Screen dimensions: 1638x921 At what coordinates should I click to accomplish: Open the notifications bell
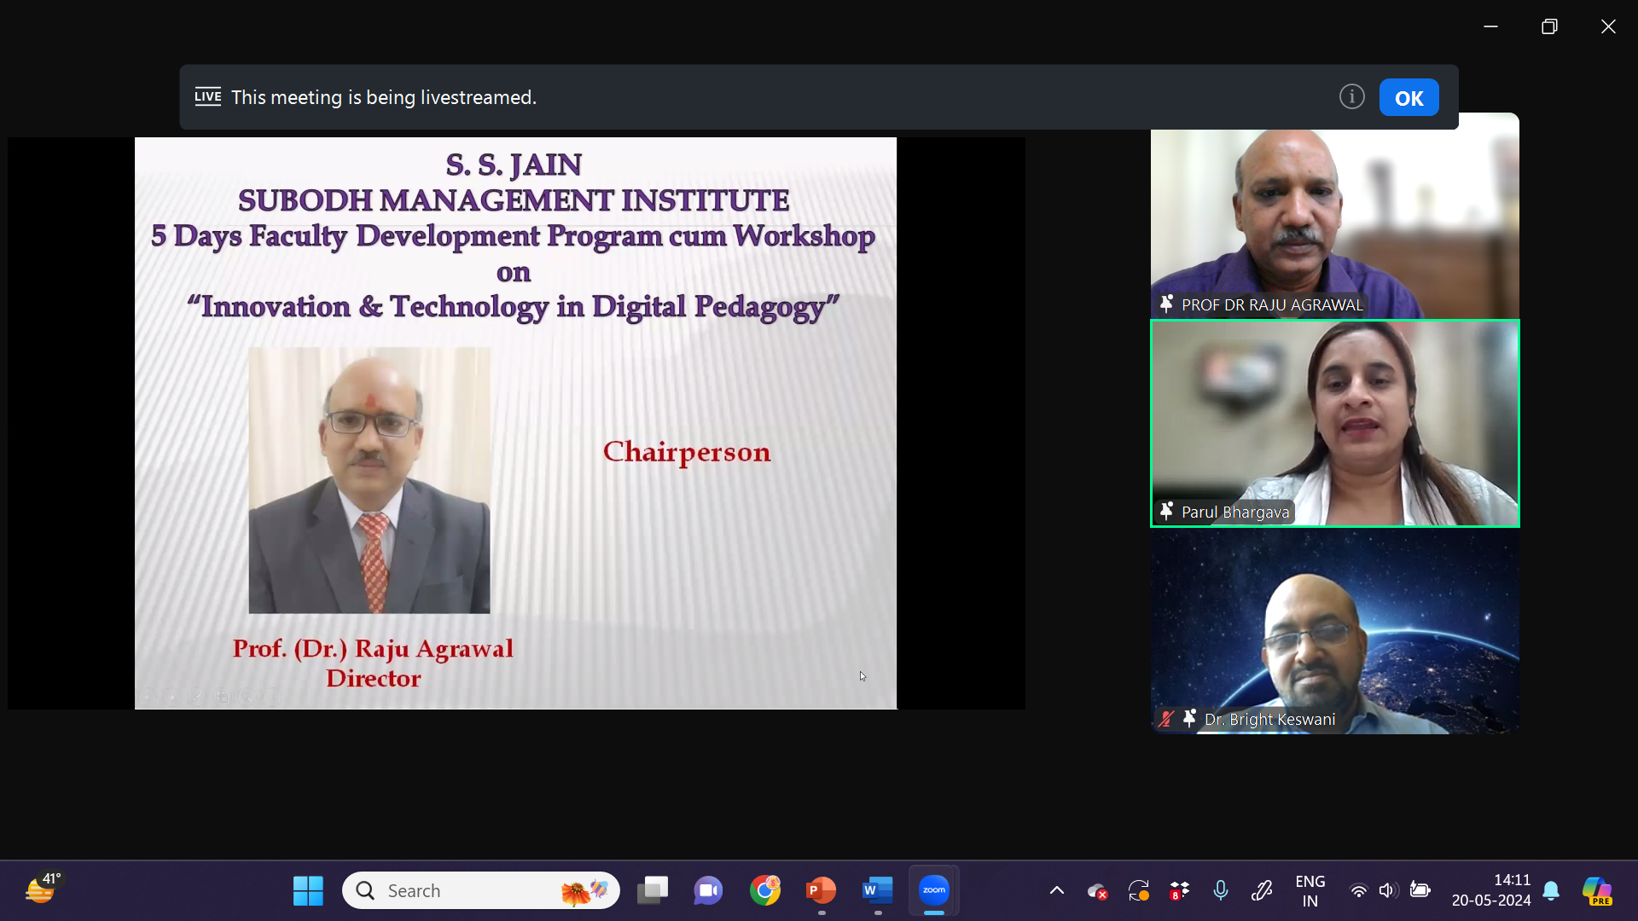click(x=1551, y=890)
